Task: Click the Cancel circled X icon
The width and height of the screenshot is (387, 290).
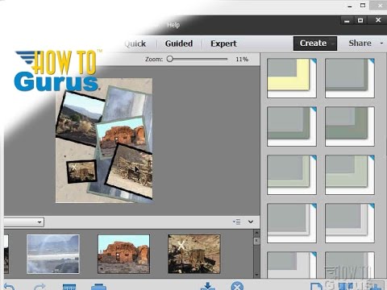Action: [237, 286]
